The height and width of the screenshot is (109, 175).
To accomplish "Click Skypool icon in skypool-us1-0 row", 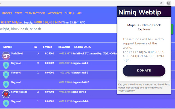I will click(x=6, y=65).
